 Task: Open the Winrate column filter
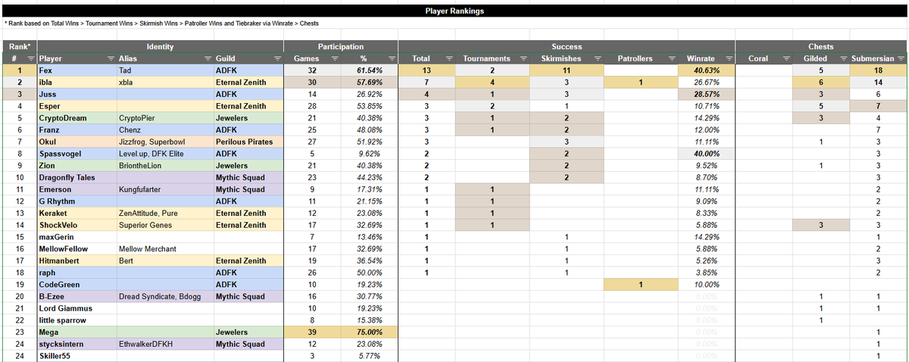(729, 58)
